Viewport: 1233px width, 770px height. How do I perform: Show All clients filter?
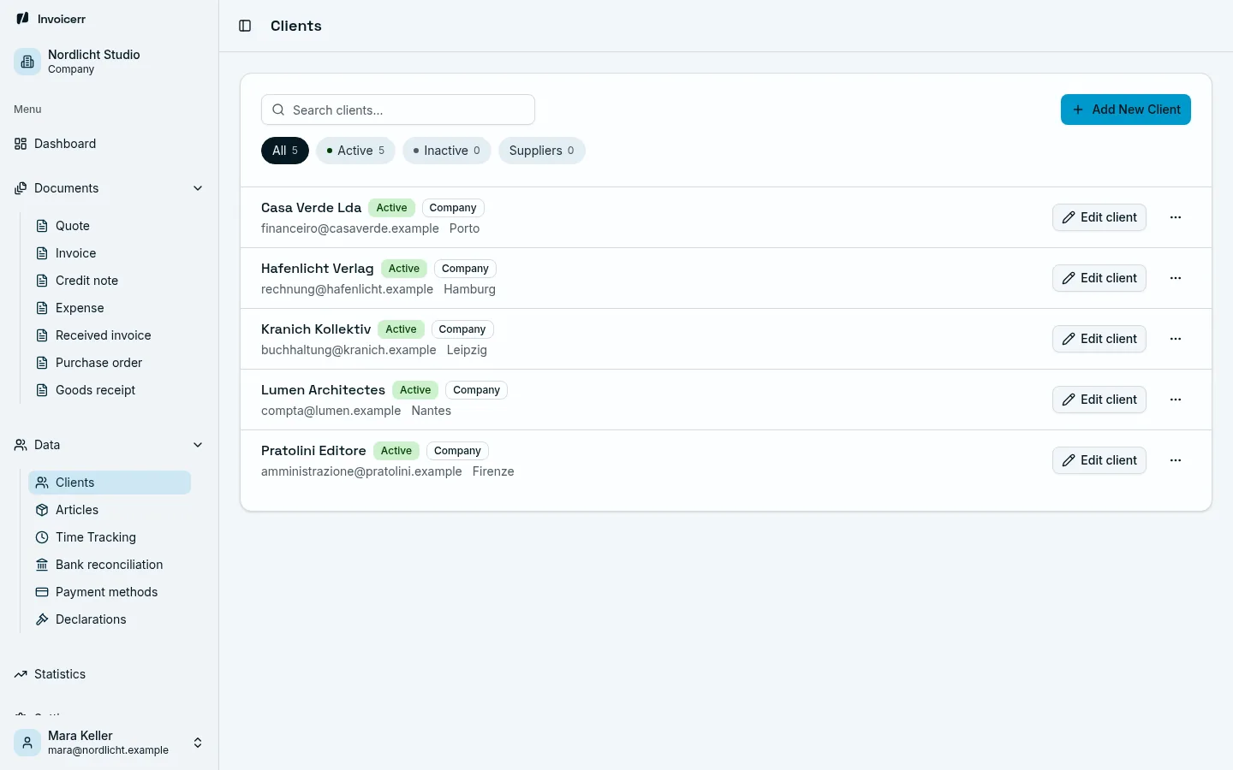285,151
